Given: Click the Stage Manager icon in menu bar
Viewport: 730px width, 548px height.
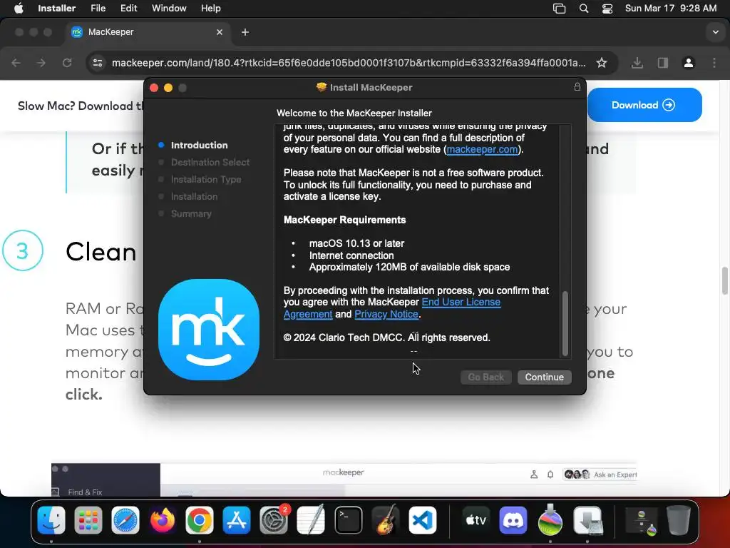Looking at the screenshot, I should (559, 9).
